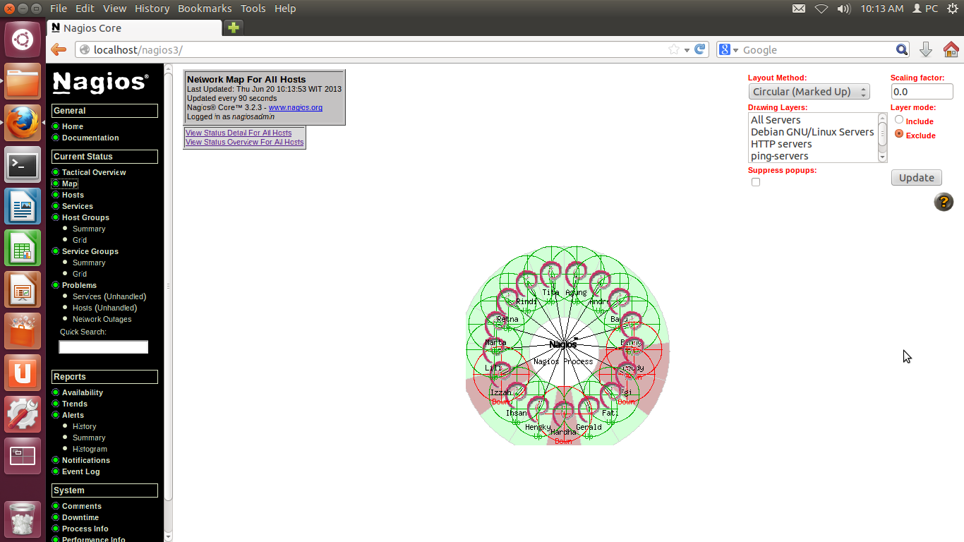Click Firefox's back arrow button
Screen dimensions: 964x542
[59, 49]
